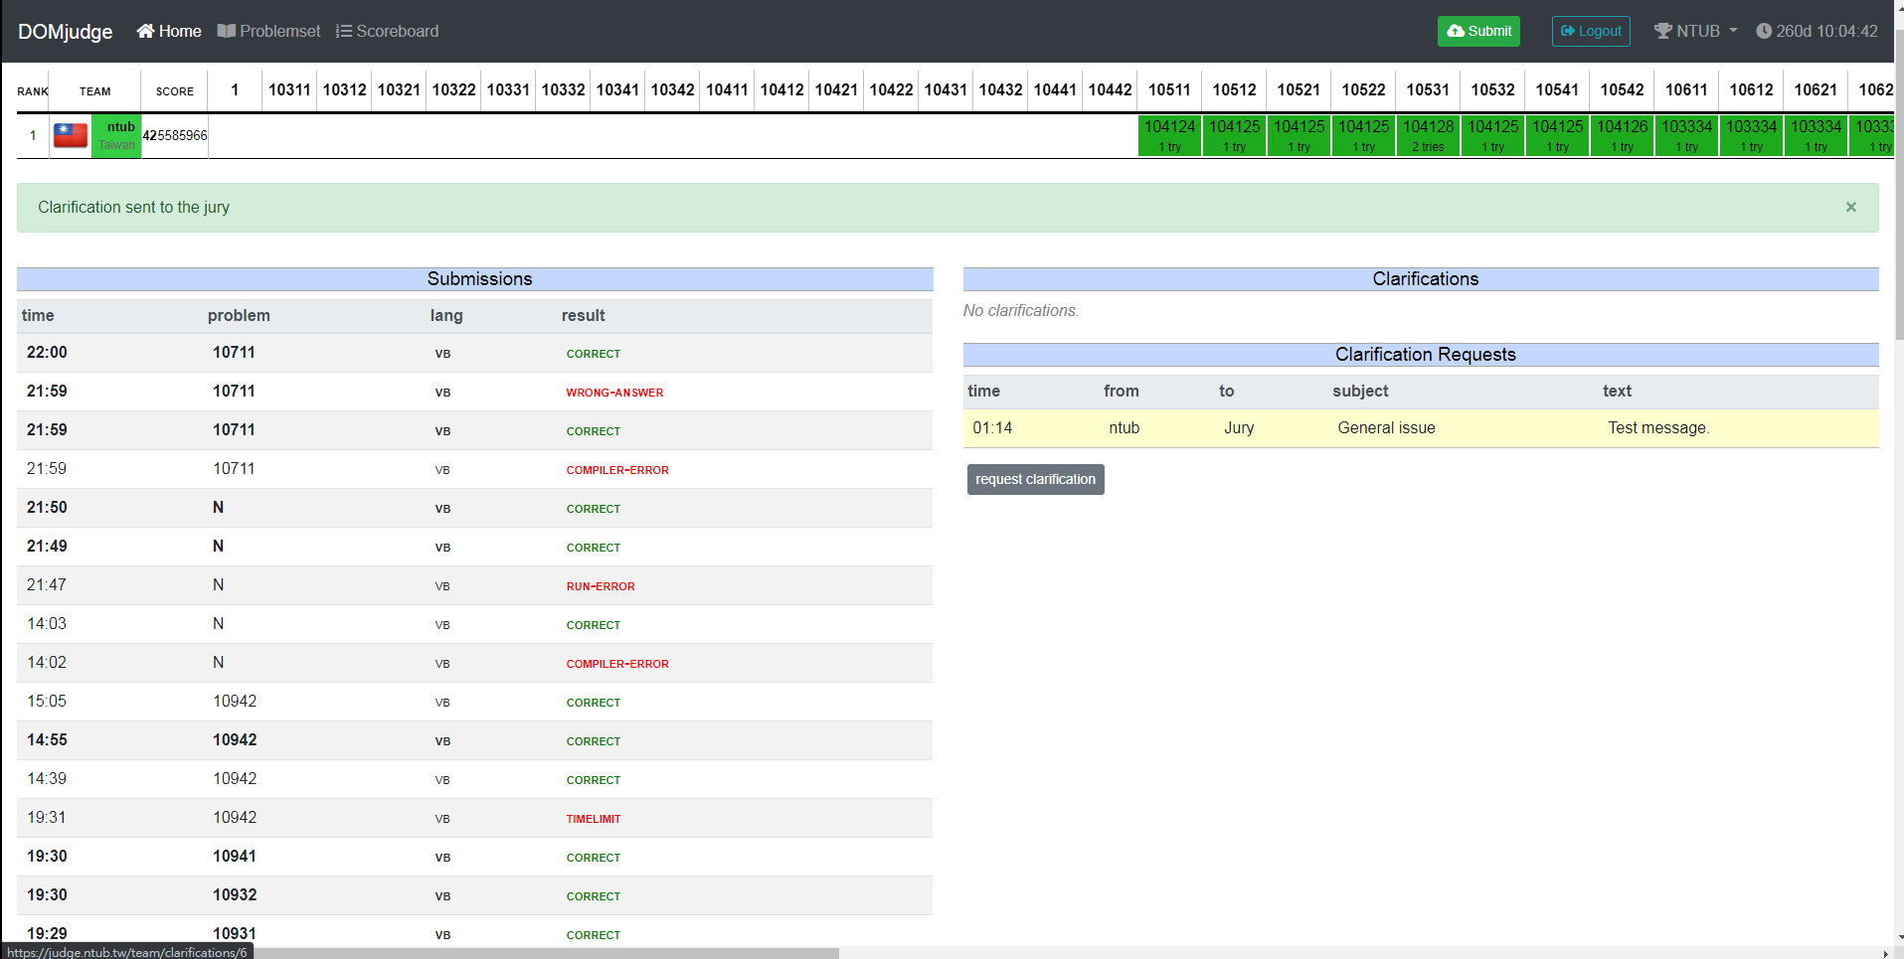1904x959 pixels.
Task: Click the Home house icon in navbar
Action: click(x=145, y=31)
